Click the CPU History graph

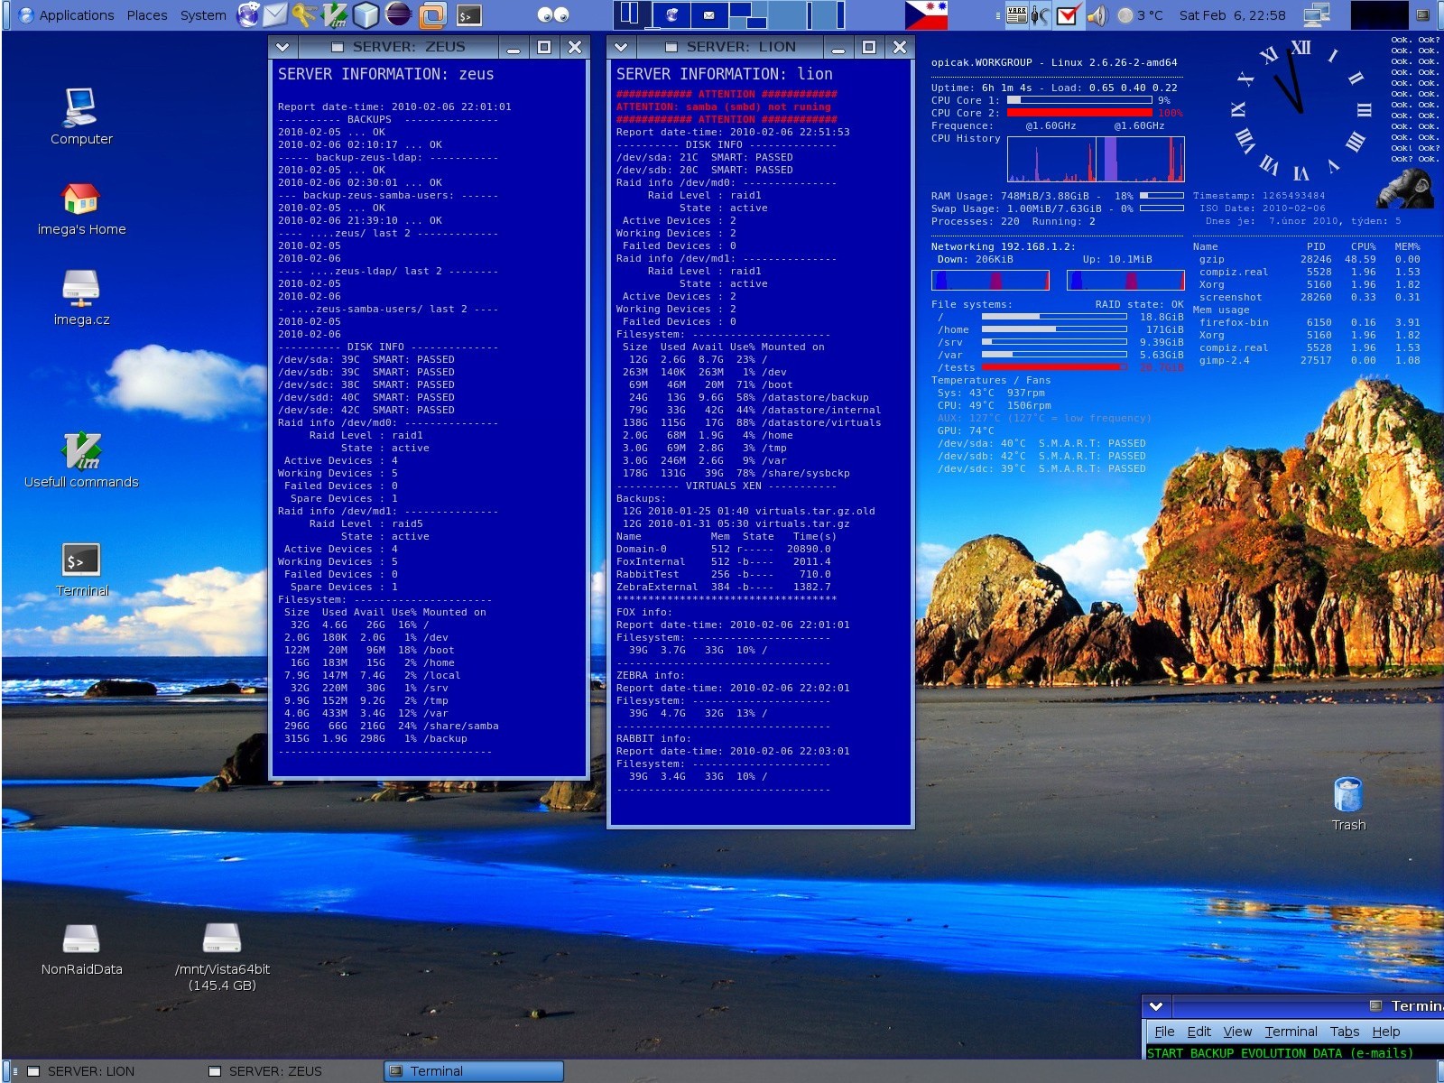tap(1096, 160)
